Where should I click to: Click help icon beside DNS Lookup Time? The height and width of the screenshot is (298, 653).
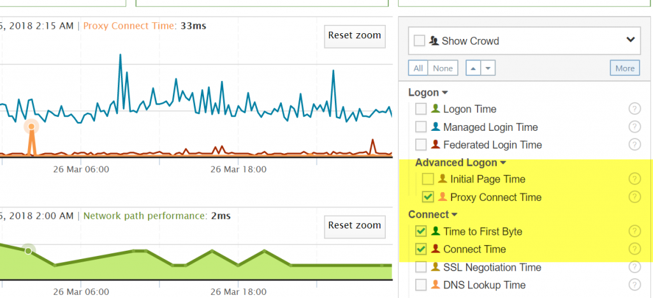point(635,285)
